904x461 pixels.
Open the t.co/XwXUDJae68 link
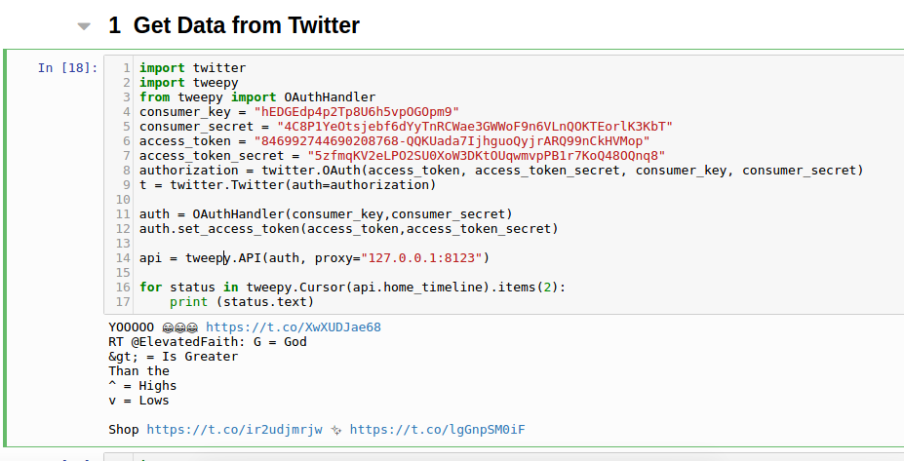(x=293, y=327)
